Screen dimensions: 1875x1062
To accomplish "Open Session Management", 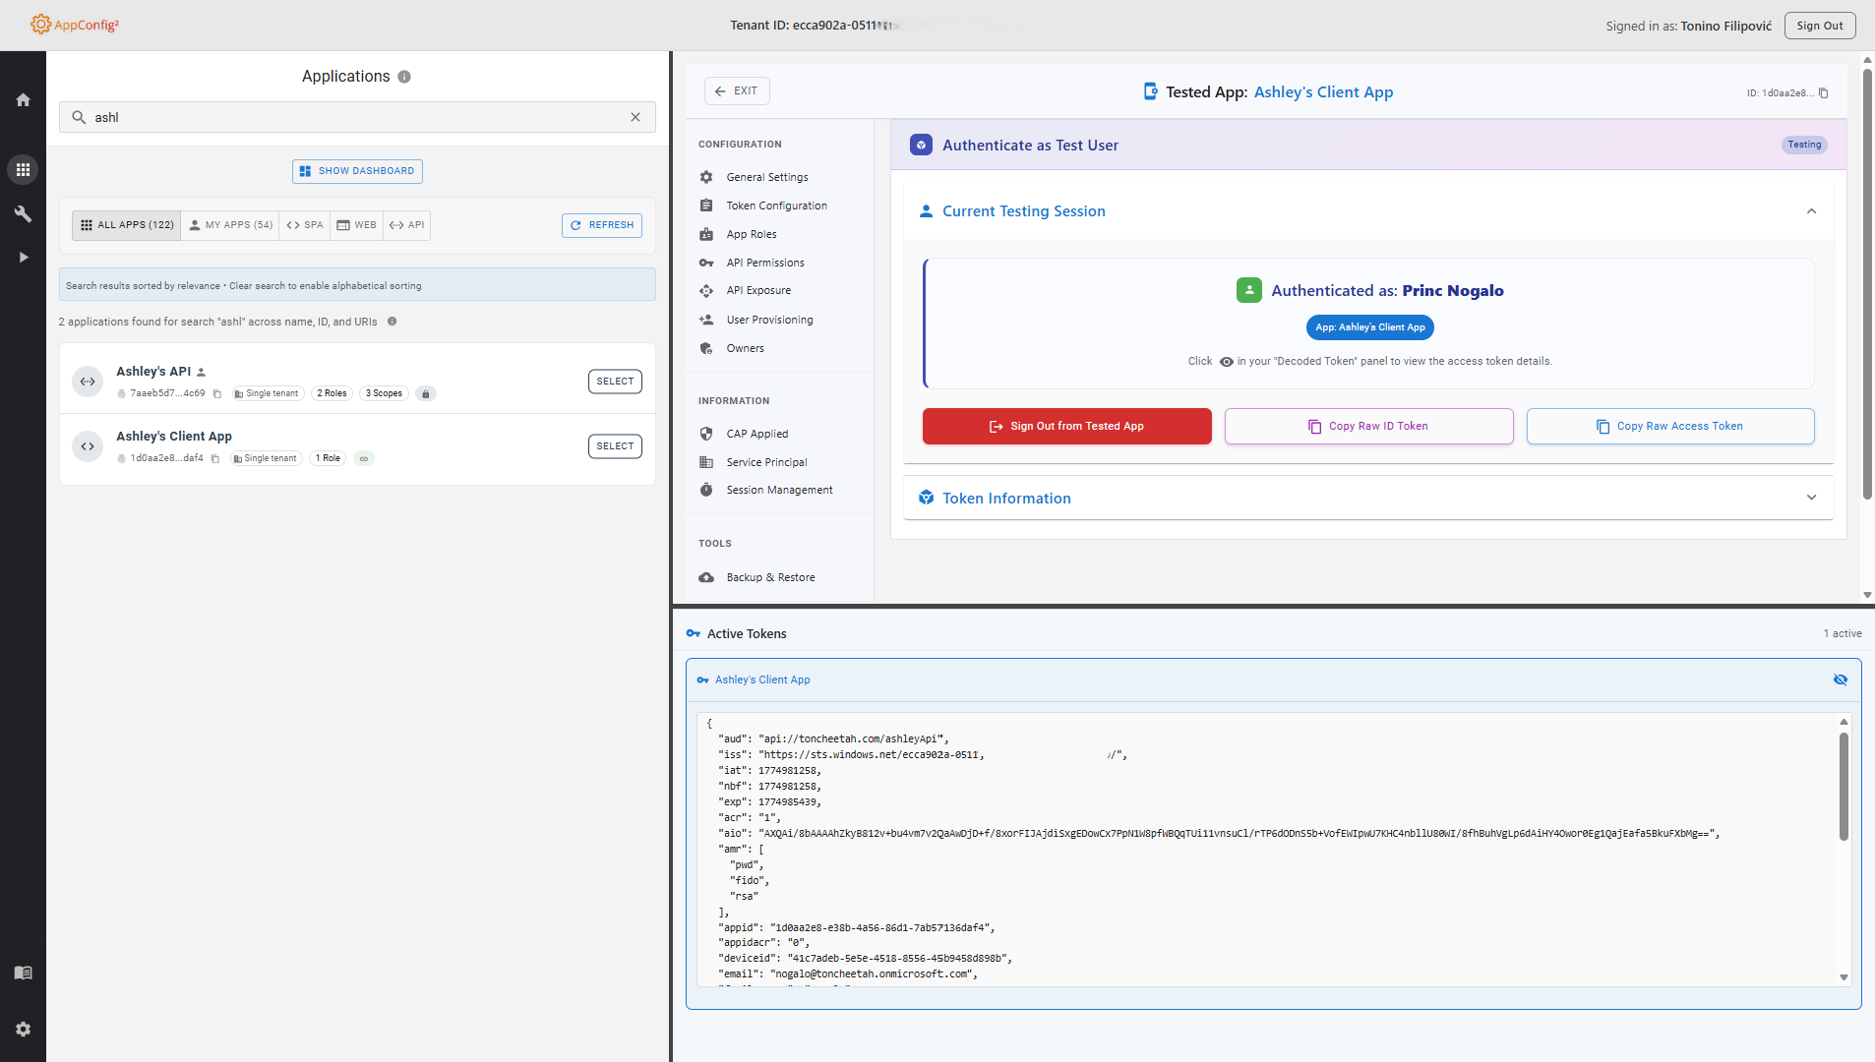I will pyautogui.click(x=779, y=490).
